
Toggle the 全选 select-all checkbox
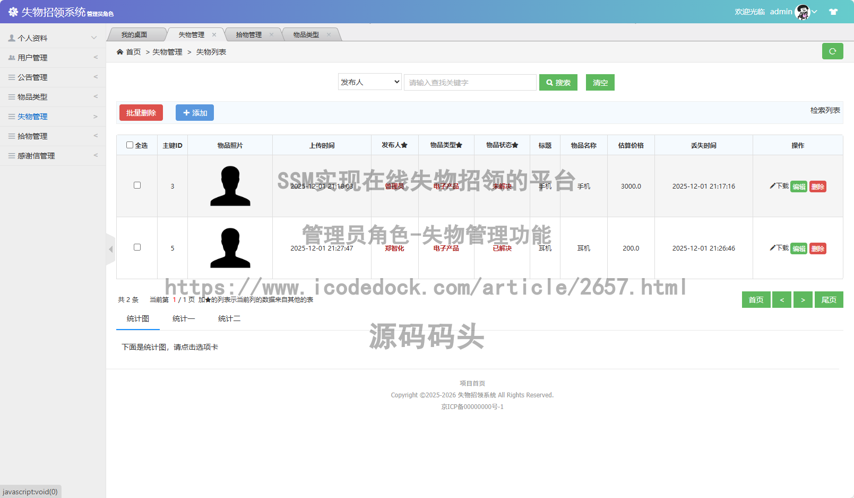coord(130,145)
